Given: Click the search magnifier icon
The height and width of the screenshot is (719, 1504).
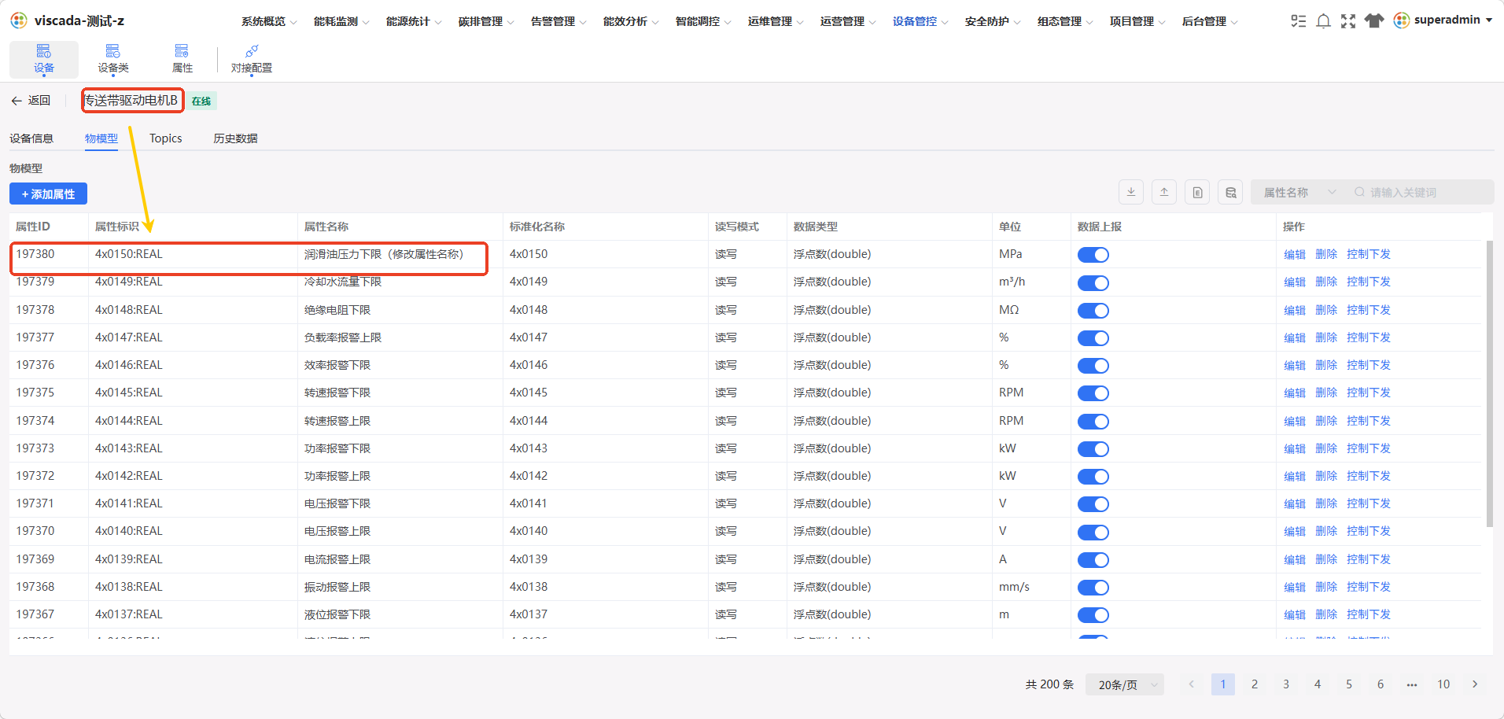Looking at the screenshot, I should (x=1359, y=192).
